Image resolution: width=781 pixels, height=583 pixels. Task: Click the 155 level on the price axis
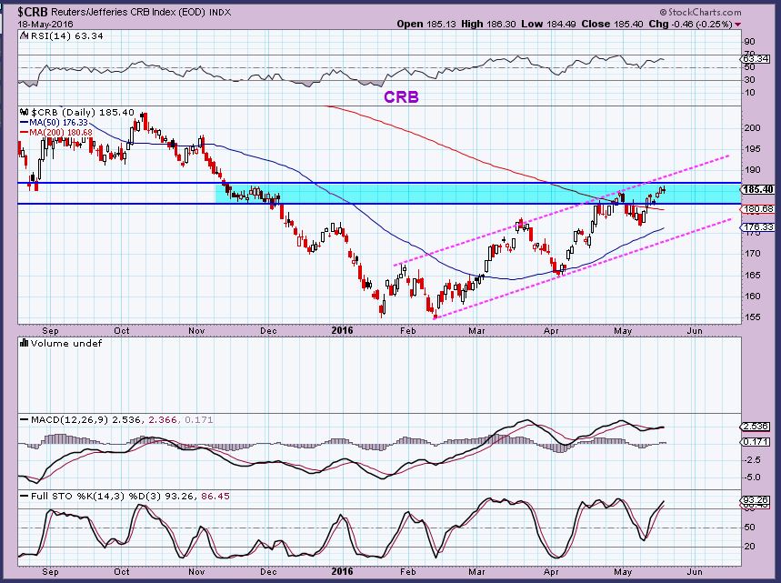click(x=752, y=317)
